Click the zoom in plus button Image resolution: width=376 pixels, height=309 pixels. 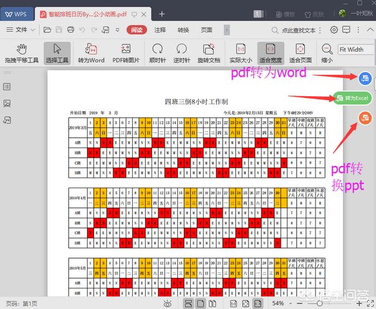359,304
